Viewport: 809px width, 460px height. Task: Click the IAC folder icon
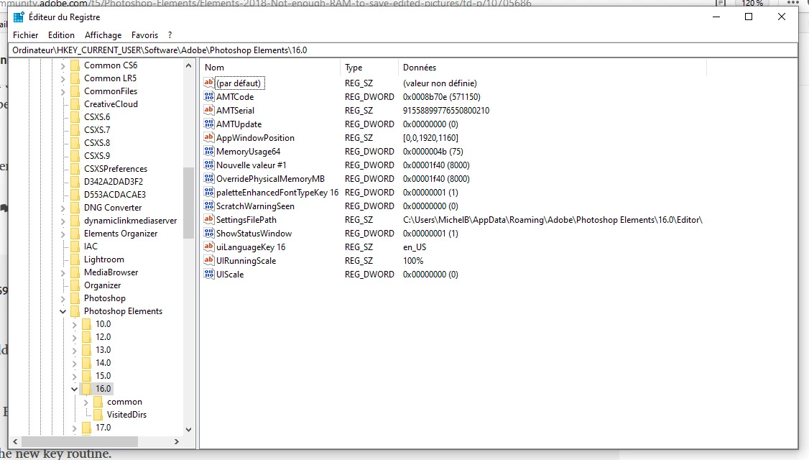pos(75,247)
